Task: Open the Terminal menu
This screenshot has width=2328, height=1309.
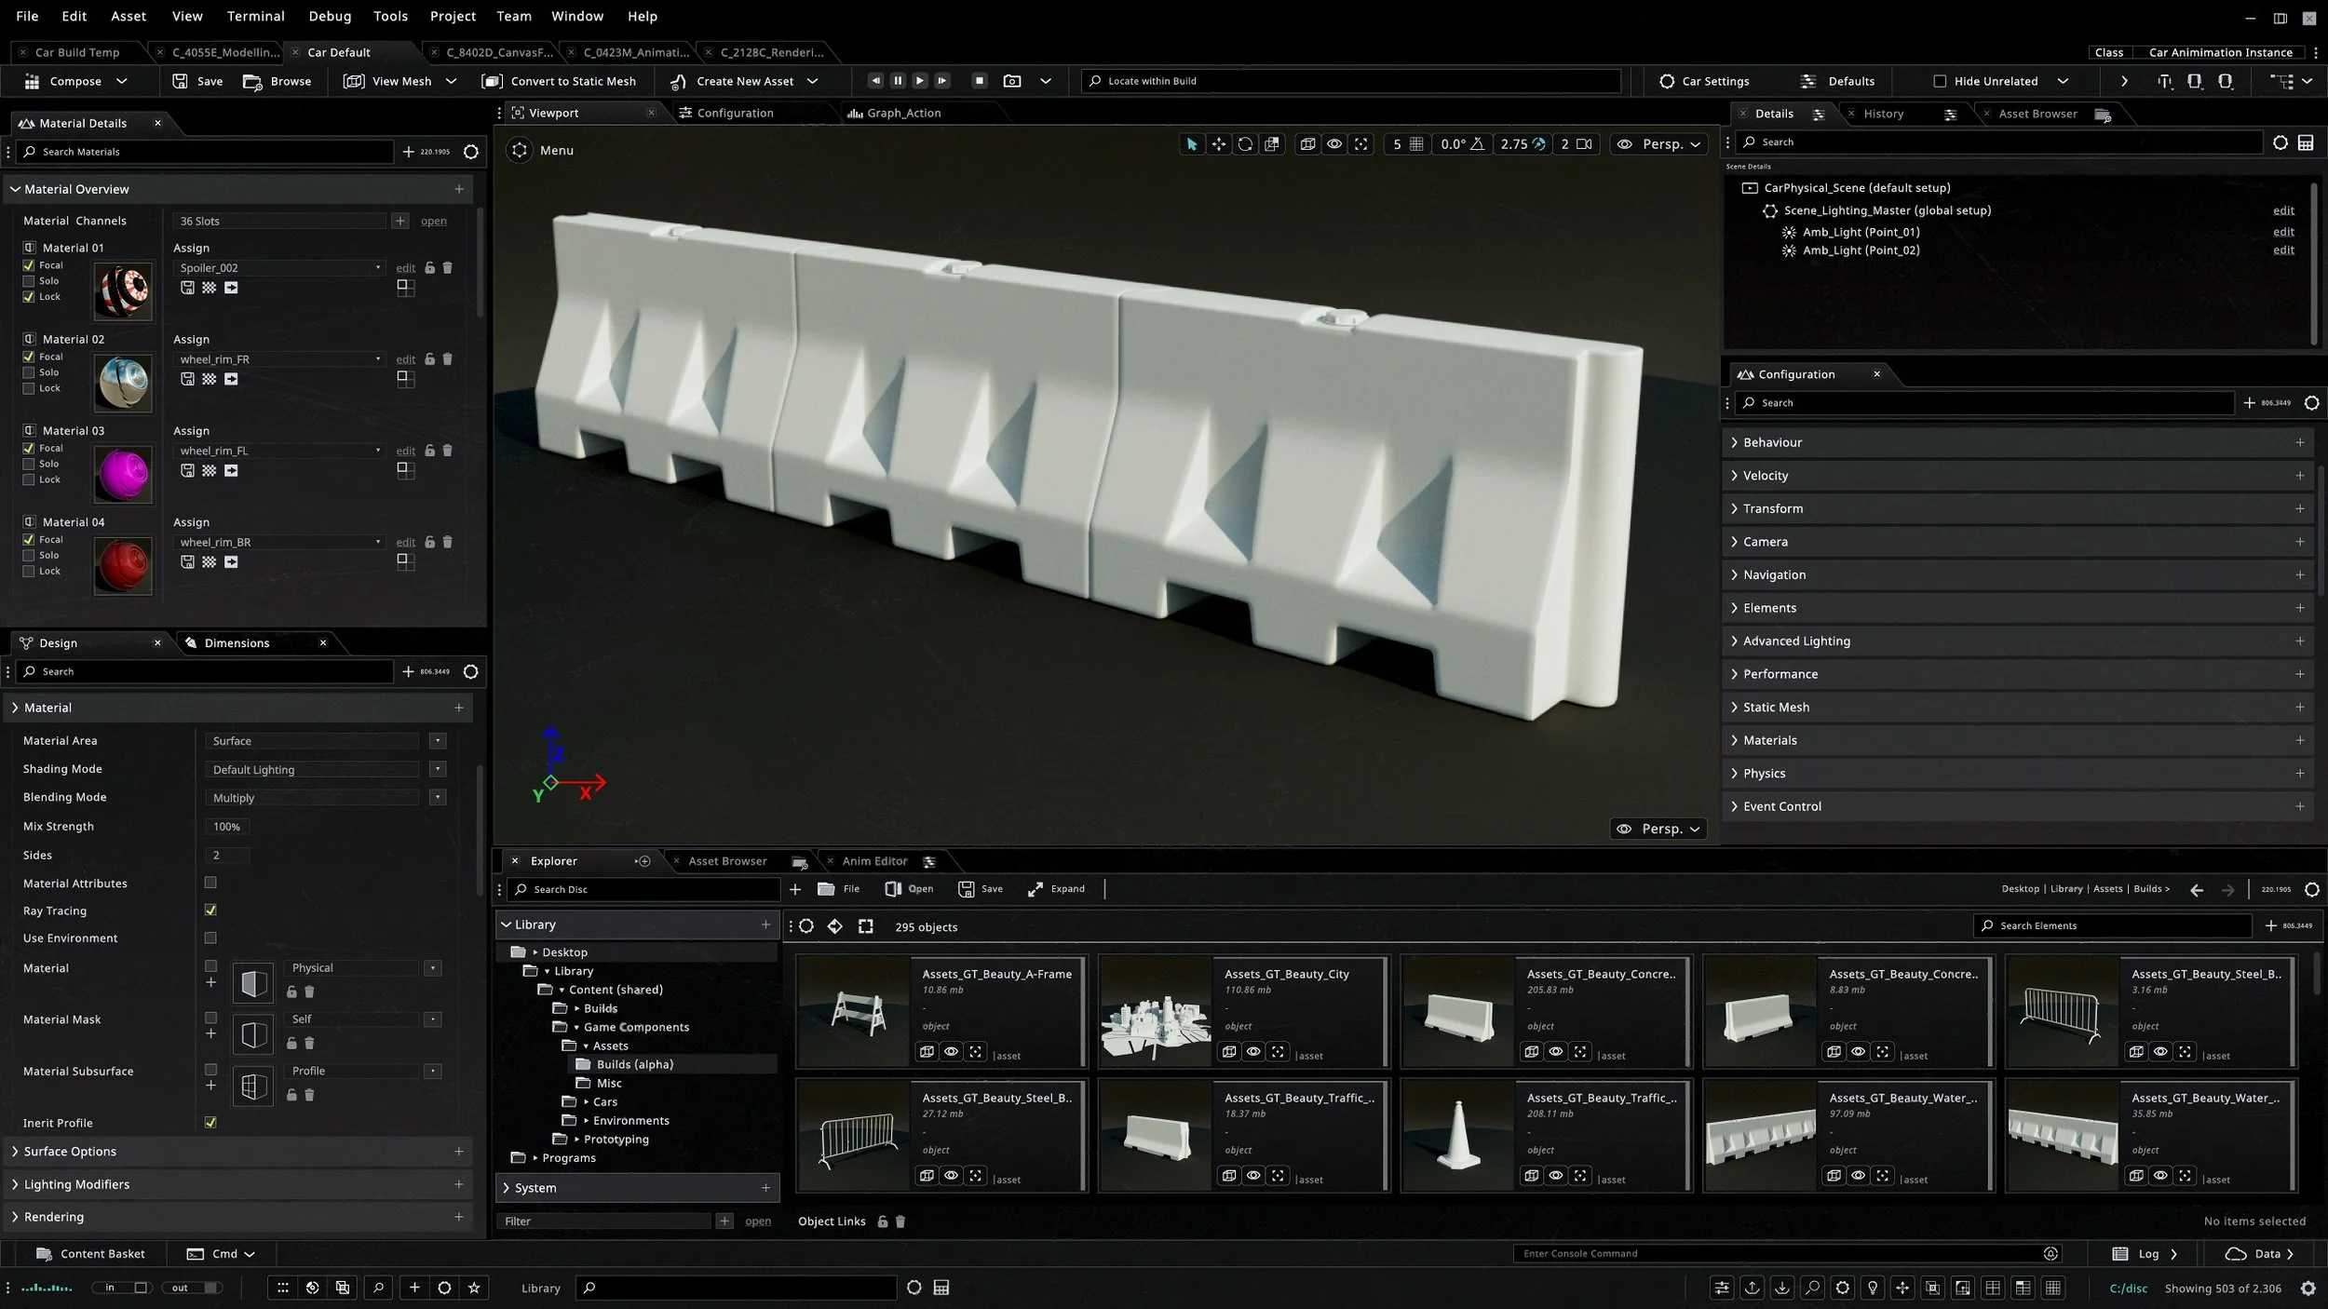Action: click(x=255, y=16)
